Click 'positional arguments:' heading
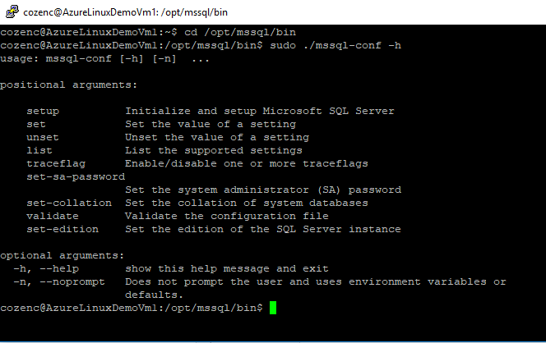The width and height of the screenshot is (546, 343). pos(69,85)
